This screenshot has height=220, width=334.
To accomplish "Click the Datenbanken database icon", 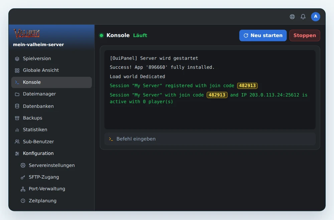I will point(17,106).
